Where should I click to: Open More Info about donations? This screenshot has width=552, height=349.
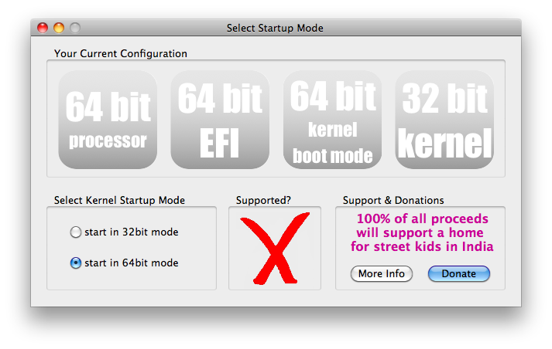click(x=382, y=274)
